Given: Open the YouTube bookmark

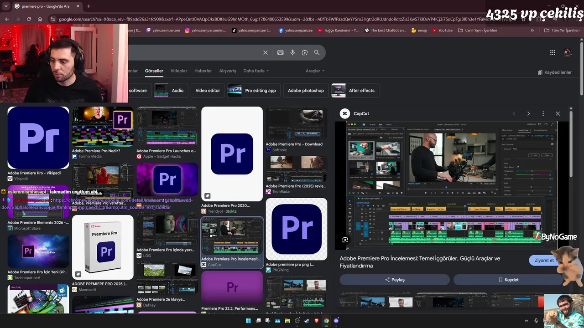Looking at the screenshot, I should (x=442, y=31).
